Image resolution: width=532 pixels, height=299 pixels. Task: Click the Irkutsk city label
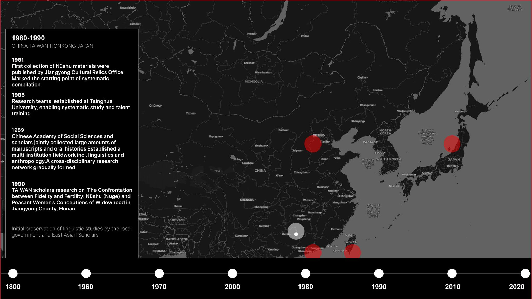pos(251,34)
